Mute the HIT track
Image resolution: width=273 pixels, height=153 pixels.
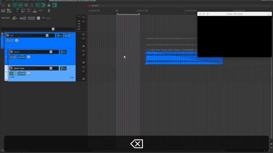(84, 34)
